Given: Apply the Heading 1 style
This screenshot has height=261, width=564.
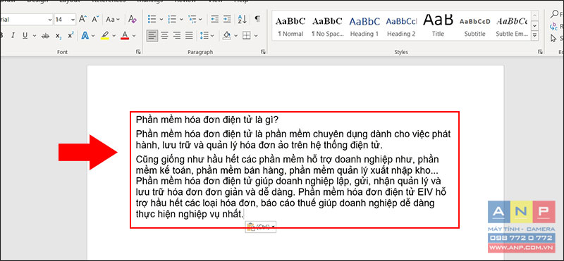Looking at the screenshot, I should point(364,26).
